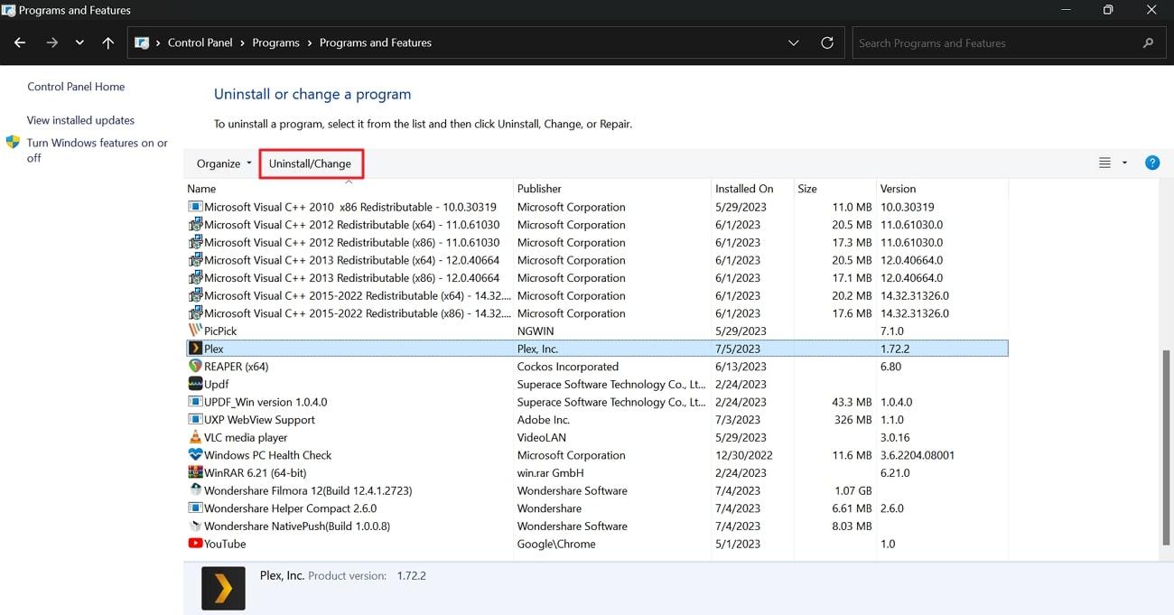Open View installed updates link
The width and height of the screenshot is (1174, 615).
pyautogui.click(x=80, y=120)
